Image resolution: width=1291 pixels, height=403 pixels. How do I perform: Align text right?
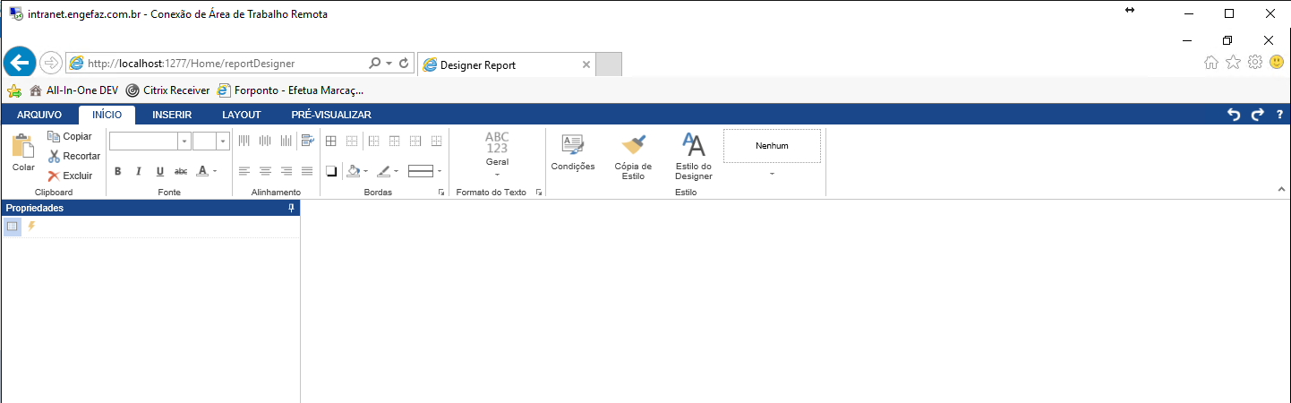(286, 171)
